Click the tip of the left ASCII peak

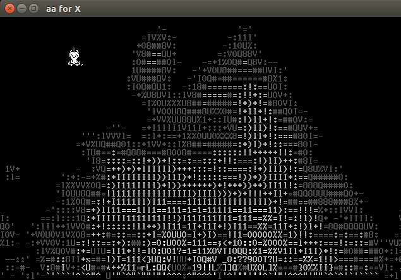[162, 28]
